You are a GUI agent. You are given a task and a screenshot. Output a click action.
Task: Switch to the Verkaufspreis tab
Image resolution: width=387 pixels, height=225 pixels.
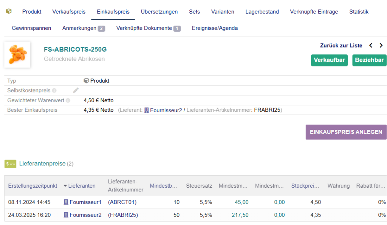coord(69,12)
